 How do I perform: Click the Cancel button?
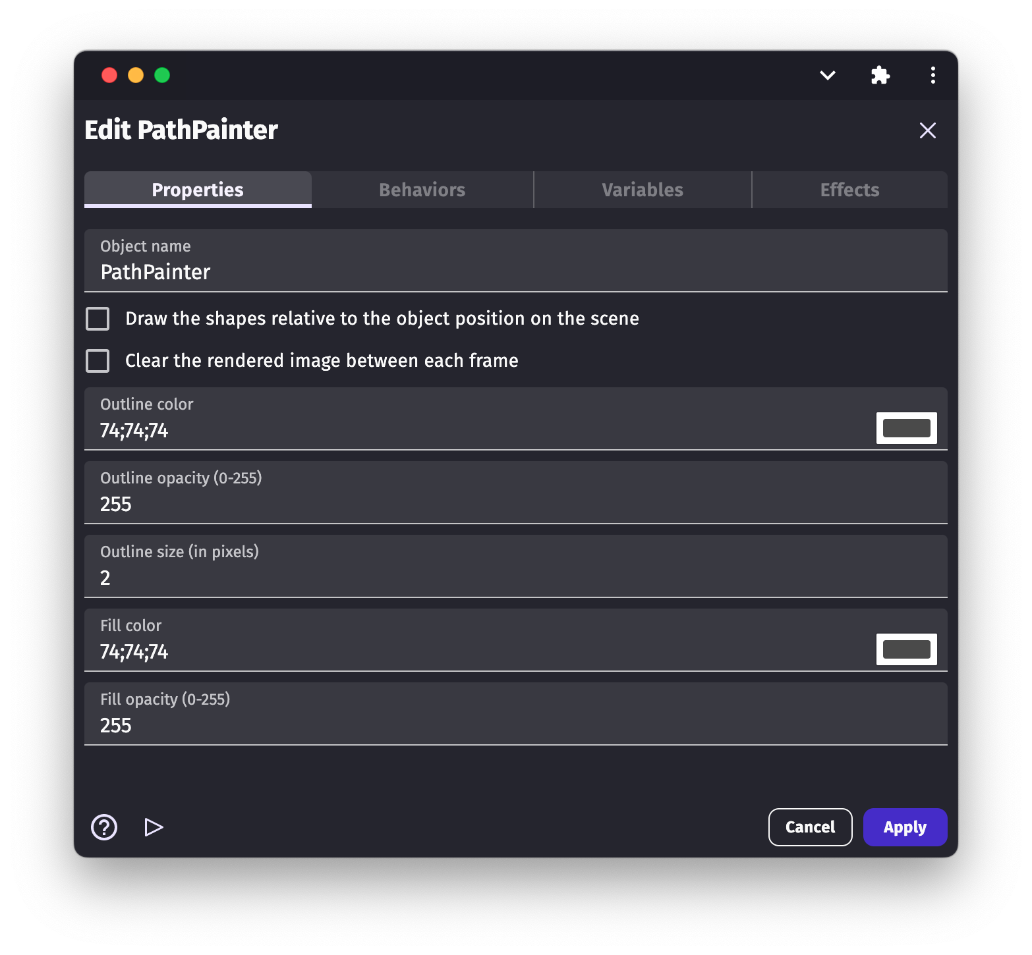(x=810, y=827)
